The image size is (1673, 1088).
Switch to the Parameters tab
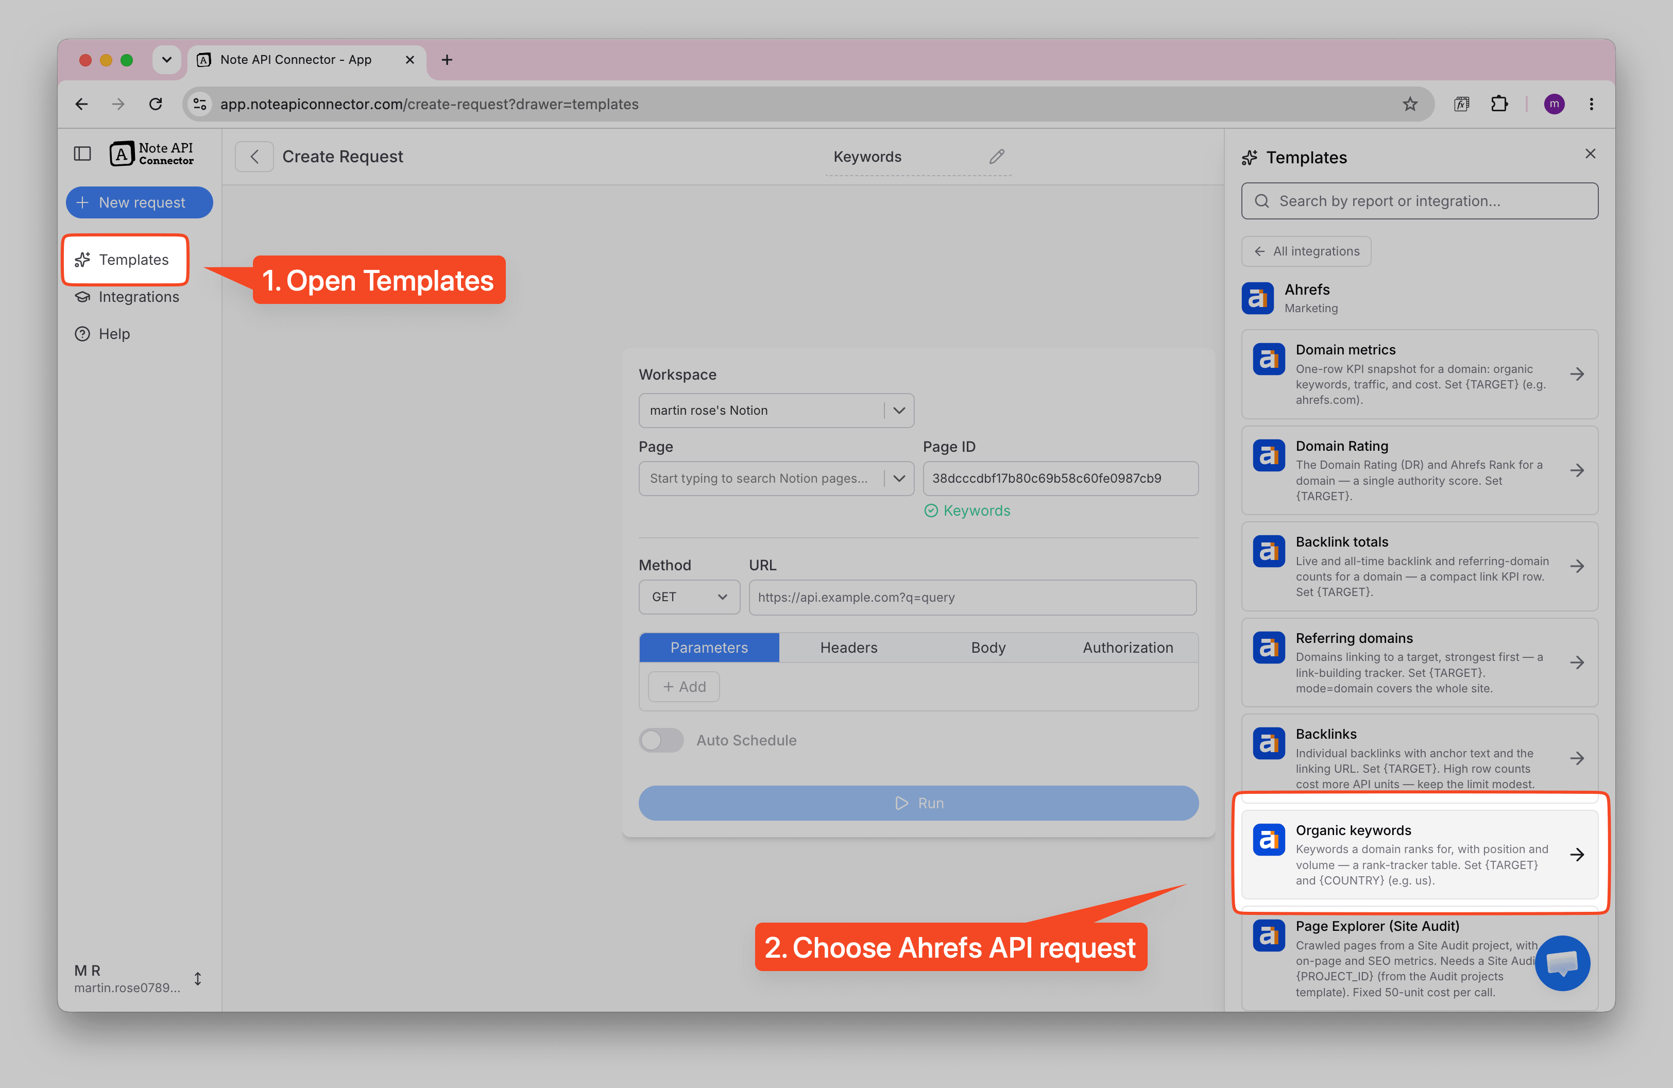(x=709, y=648)
